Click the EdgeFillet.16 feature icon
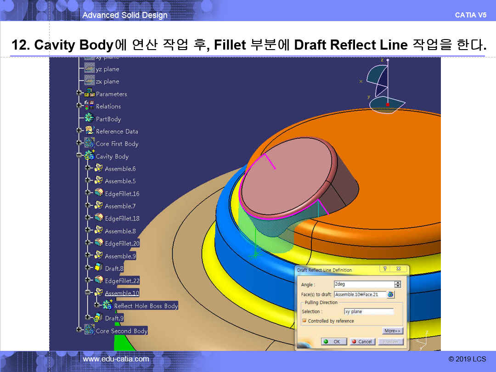The width and height of the screenshot is (496, 372). click(99, 193)
